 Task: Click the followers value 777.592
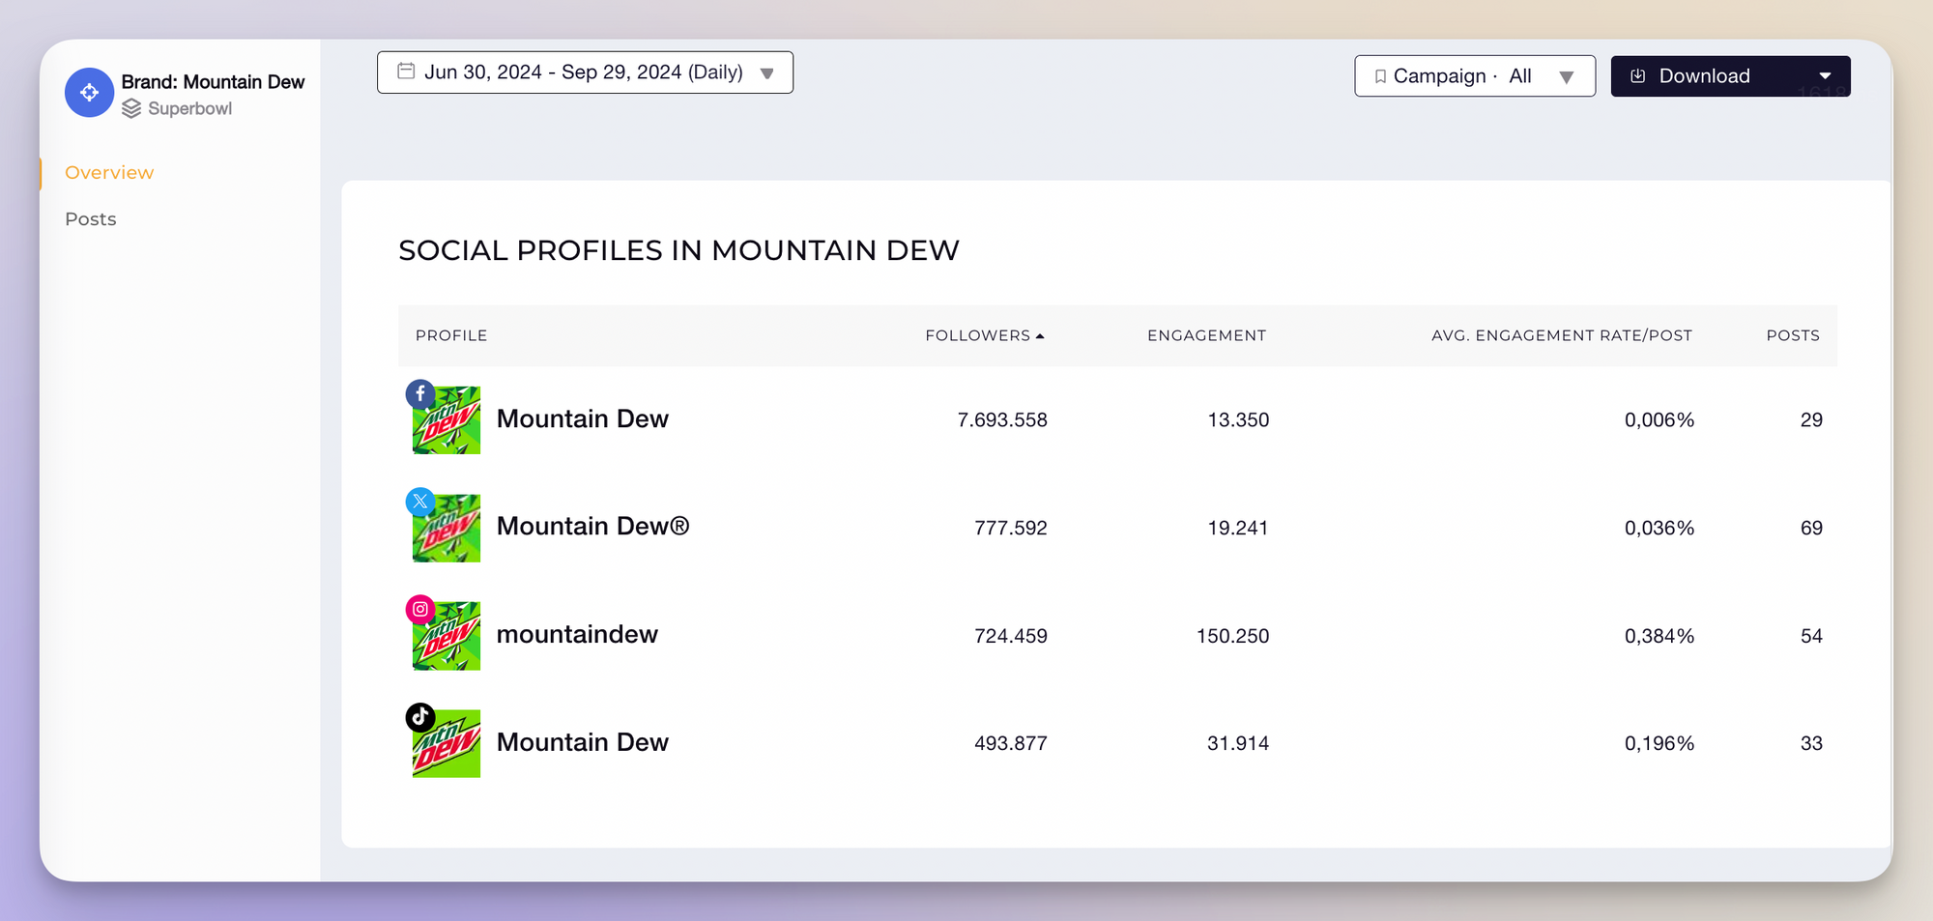pos(1011,529)
